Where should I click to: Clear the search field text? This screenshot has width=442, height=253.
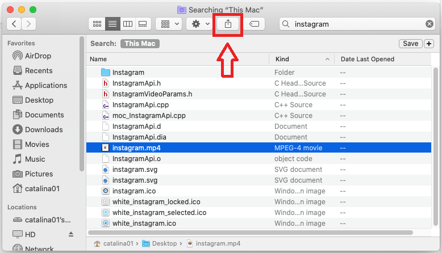pyautogui.click(x=430, y=24)
